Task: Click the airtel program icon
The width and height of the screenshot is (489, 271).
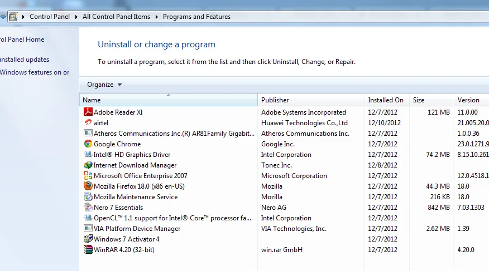Action: (88, 122)
